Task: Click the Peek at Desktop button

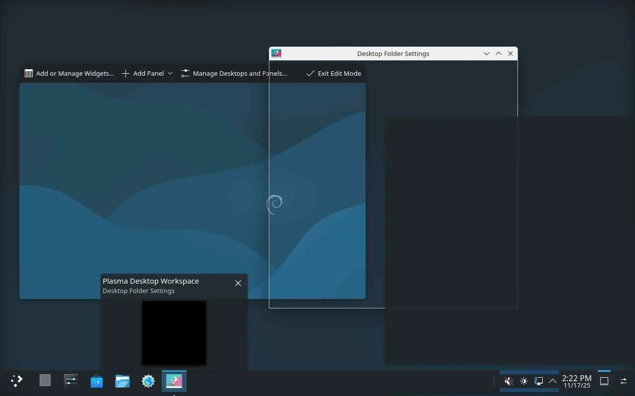Action: pos(604,381)
